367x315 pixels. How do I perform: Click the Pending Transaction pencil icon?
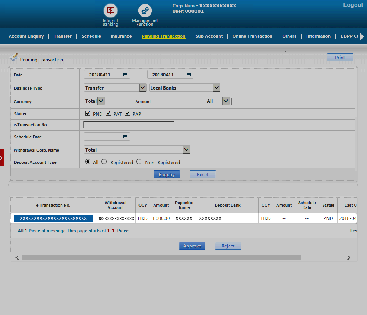14,57
